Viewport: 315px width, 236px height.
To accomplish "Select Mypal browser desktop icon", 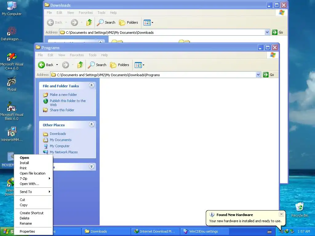I will [12, 84].
